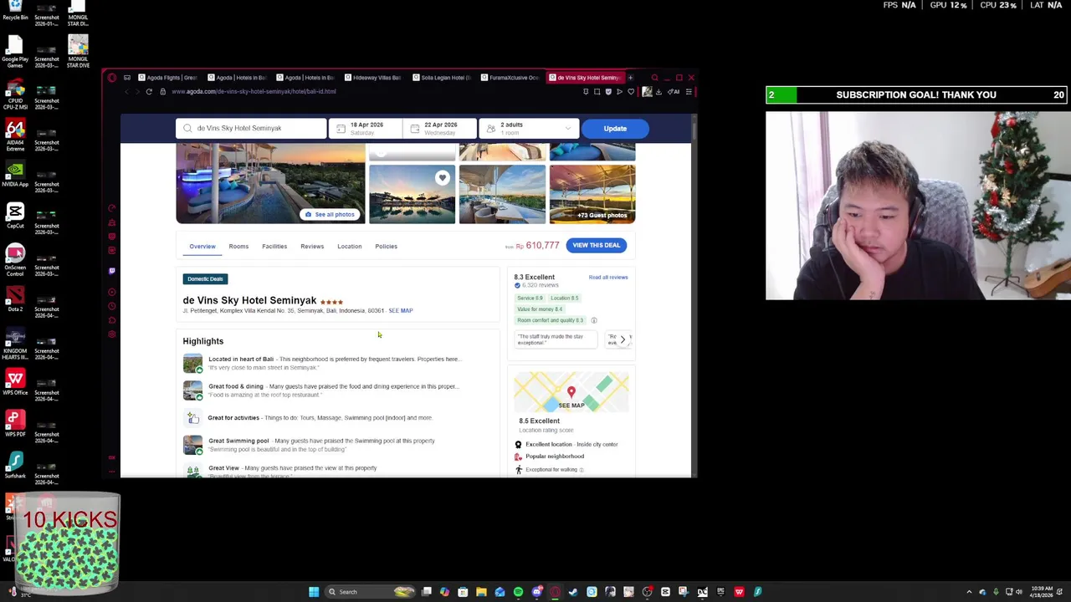Viewport: 1071px width, 602px height.
Task: Show next review quote arrow
Action: 623,339
